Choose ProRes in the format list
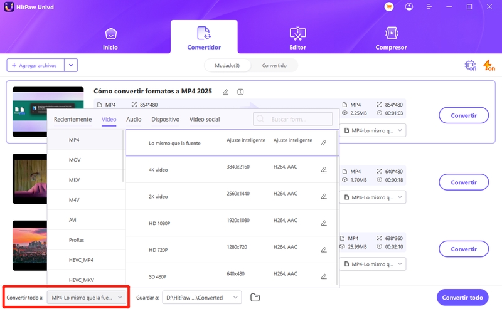Screen dimensions: 502x309 pos(85,240)
